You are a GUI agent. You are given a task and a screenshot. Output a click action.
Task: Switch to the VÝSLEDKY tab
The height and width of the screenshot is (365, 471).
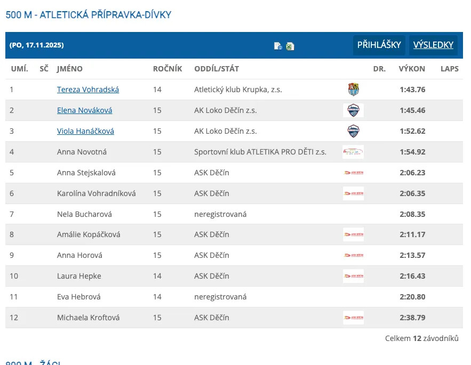(433, 45)
